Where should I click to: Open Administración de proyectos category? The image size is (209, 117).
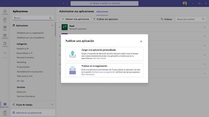30,72
